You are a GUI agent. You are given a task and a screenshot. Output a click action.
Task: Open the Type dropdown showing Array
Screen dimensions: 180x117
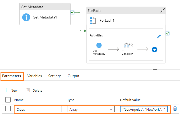[x=91, y=109]
